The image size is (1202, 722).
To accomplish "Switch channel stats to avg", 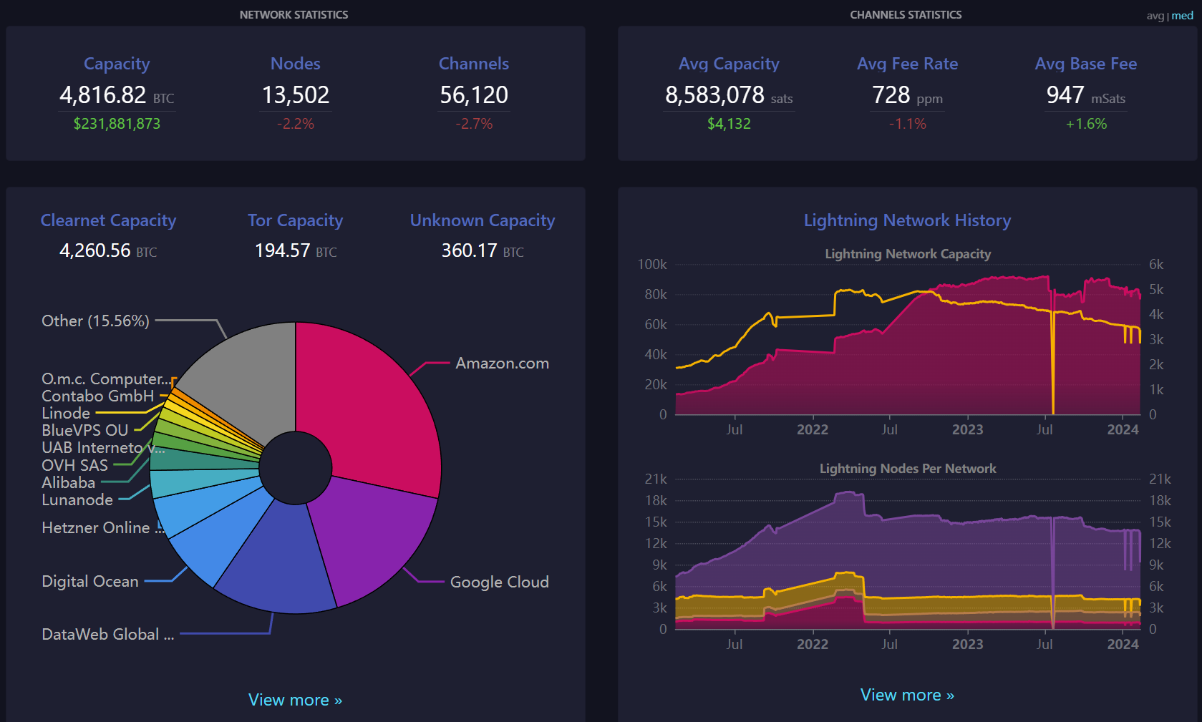I will (x=1155, y=16).
